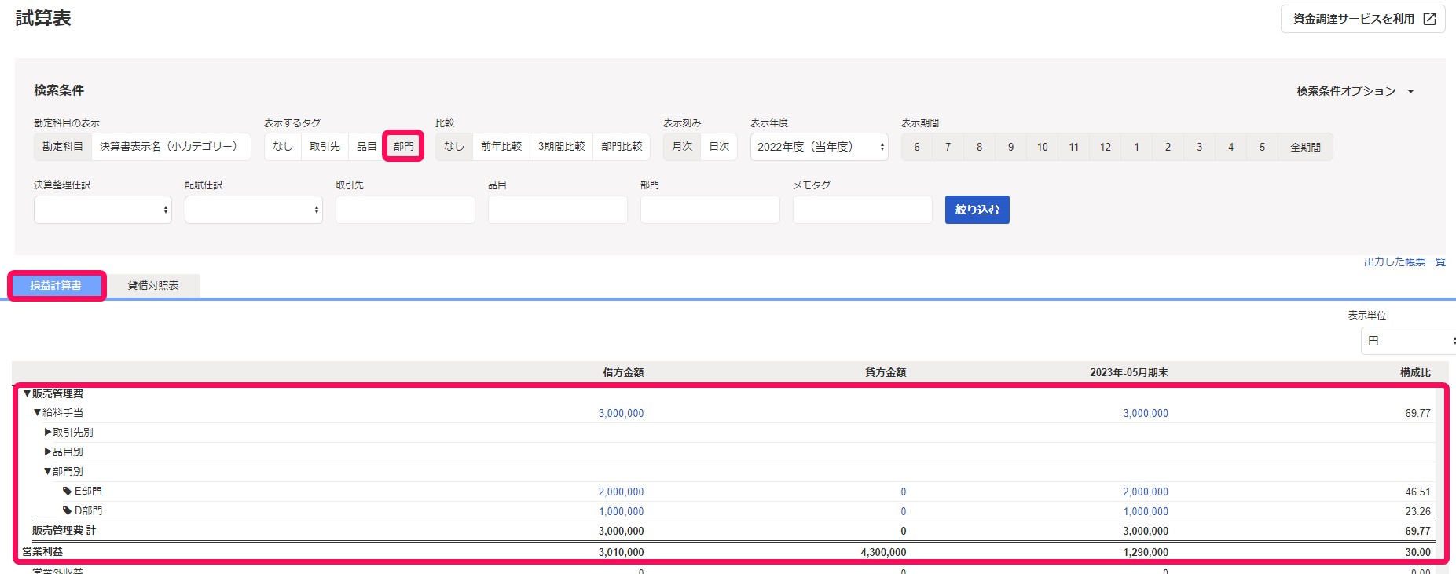Select month 2 in the display period
Image resolution: width=1456 pixels, height=574 pixels.
(1168, 147)
